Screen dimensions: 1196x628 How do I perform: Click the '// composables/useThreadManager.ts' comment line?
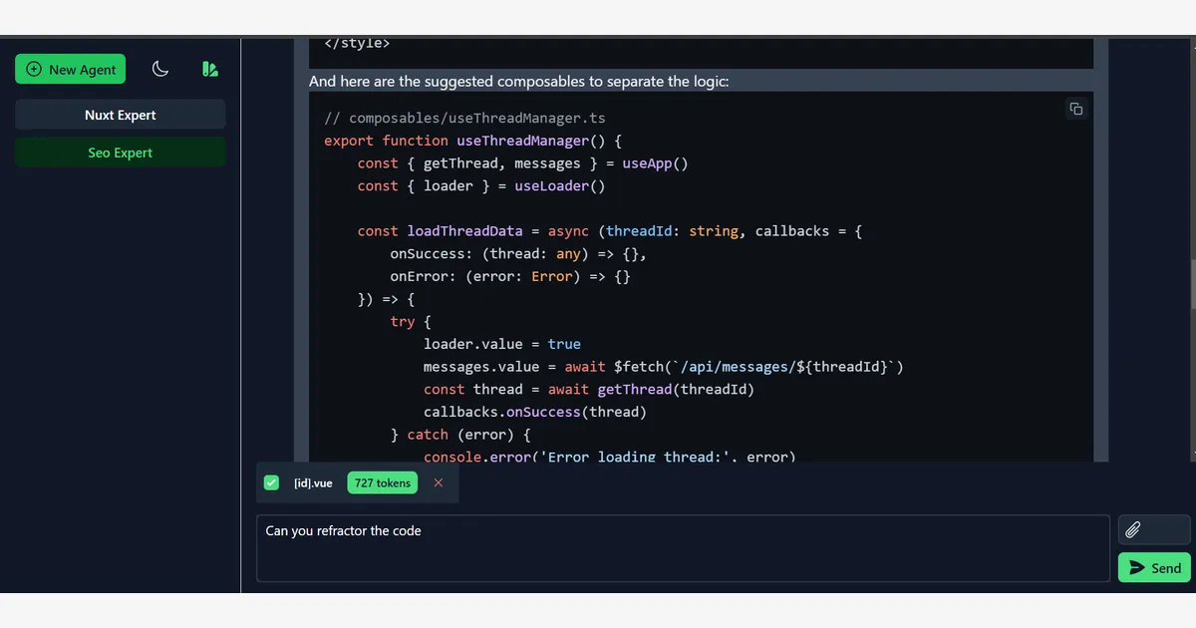(x=464, y=118)
